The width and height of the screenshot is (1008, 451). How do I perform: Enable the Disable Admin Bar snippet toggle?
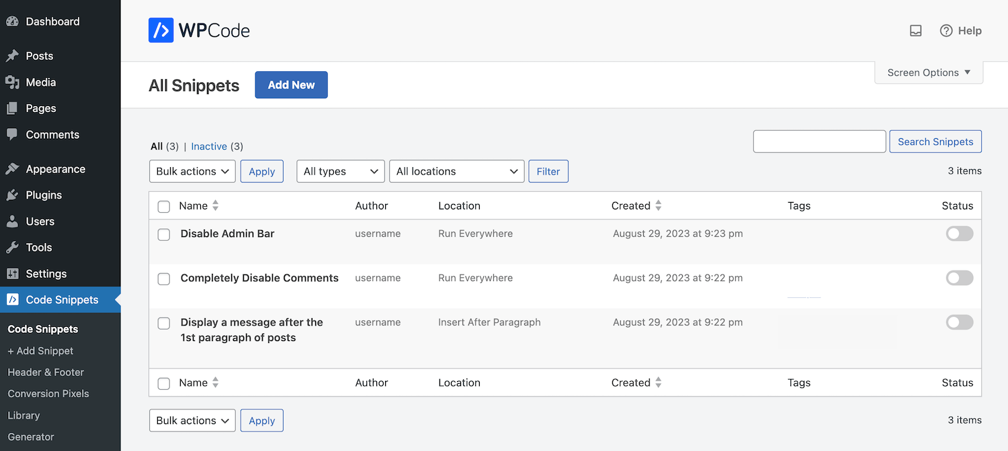(x=959, y=233)
